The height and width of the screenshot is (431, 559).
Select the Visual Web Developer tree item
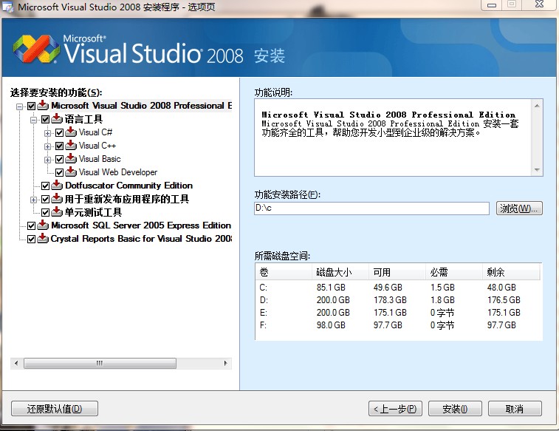click(x=118, y=172)
